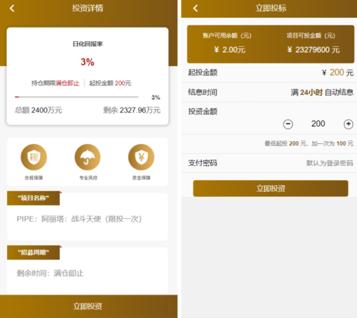
Task: Go back from the 投资详情 page
Action: click(x=12, y=8)
